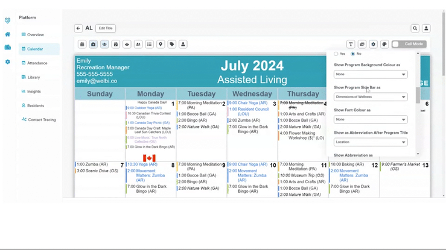The width and height of the screenshot is (446, 250).
Task: Select the Yes radio button
Action: tap(336, 54)
